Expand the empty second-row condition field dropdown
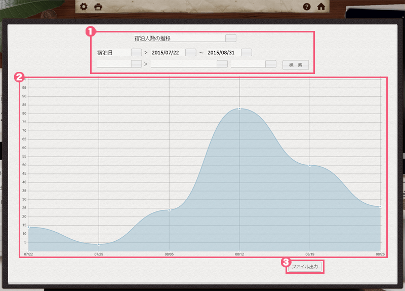Viewport: 405px width, 291px height. pos(136,64)
